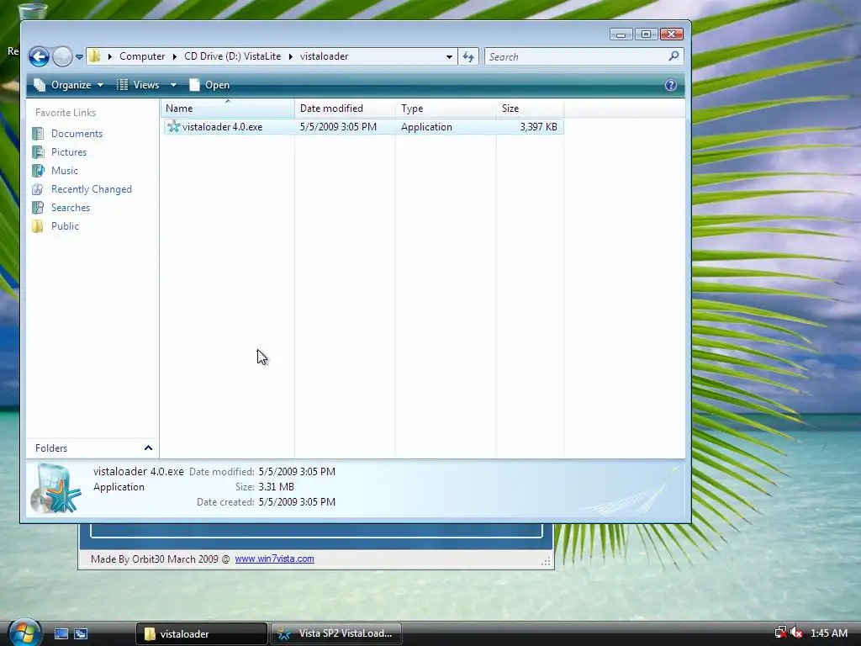Viewport: 861px width, 646px height.
Task: Sort by the Type column header
Action: point(446,109)
